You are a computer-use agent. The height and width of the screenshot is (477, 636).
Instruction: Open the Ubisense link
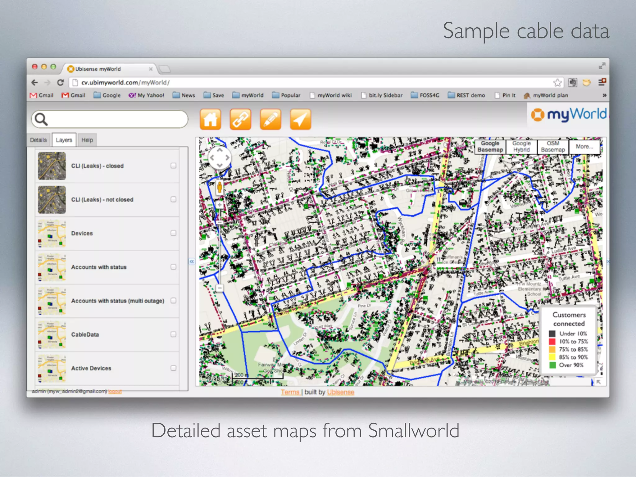point(340,392)
